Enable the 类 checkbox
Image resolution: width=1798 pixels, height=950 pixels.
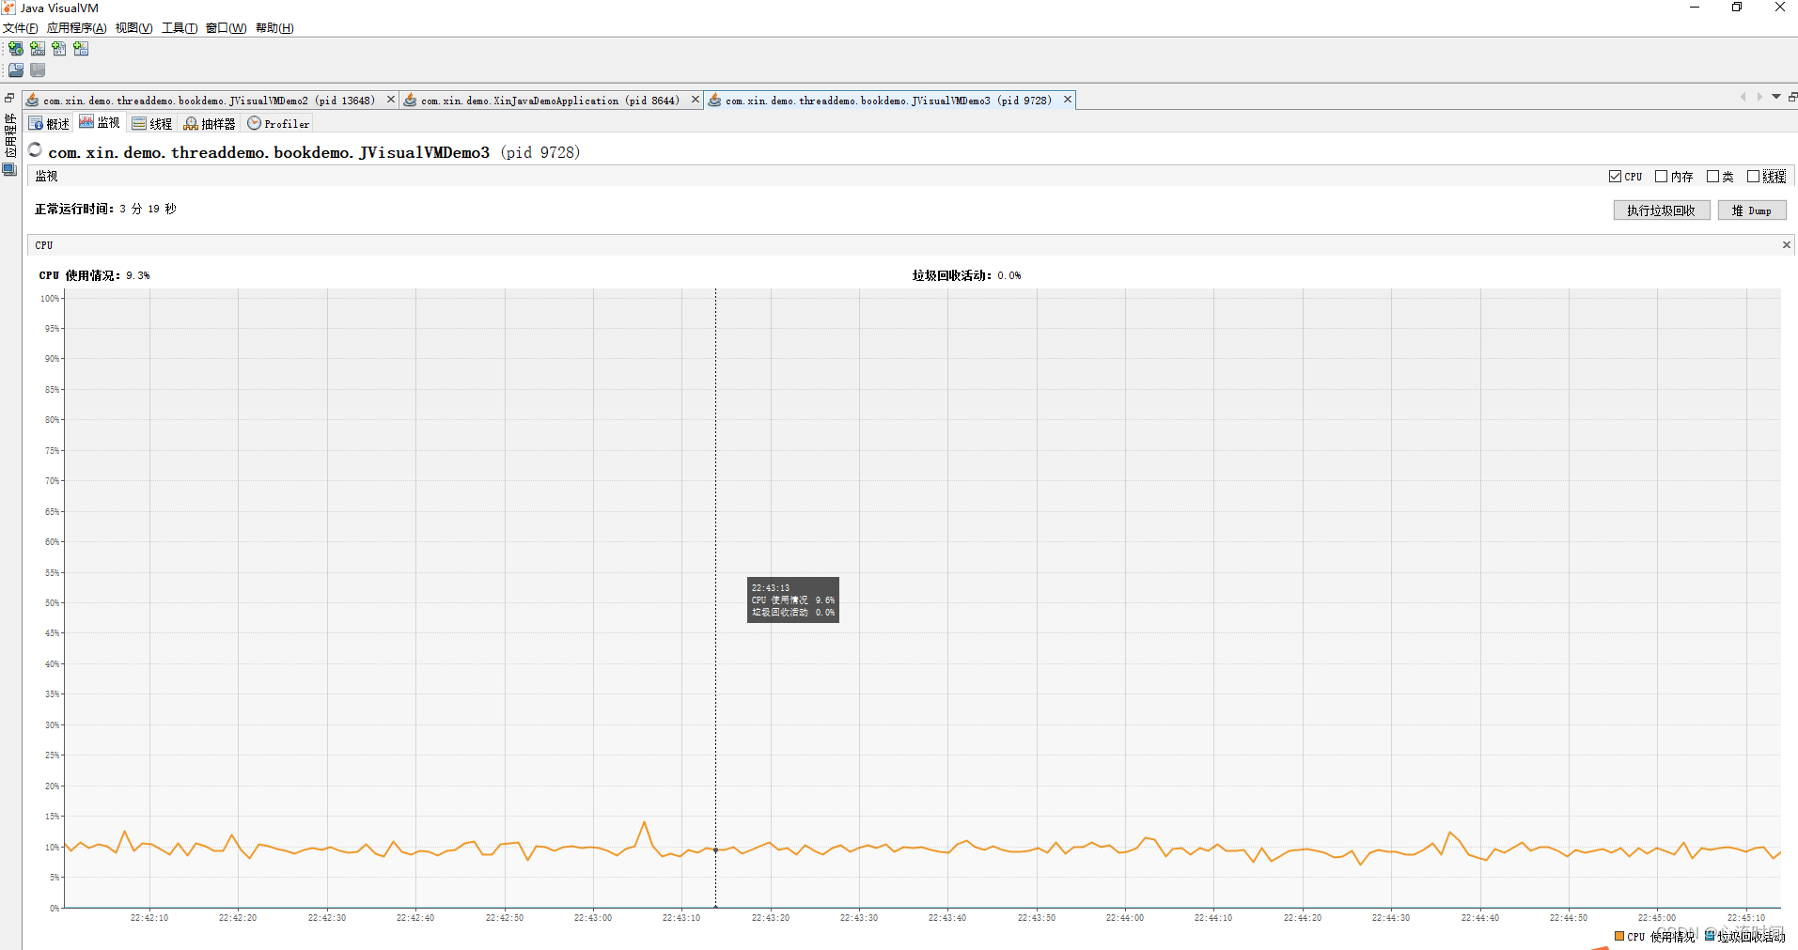click(x=1712, y=177)
